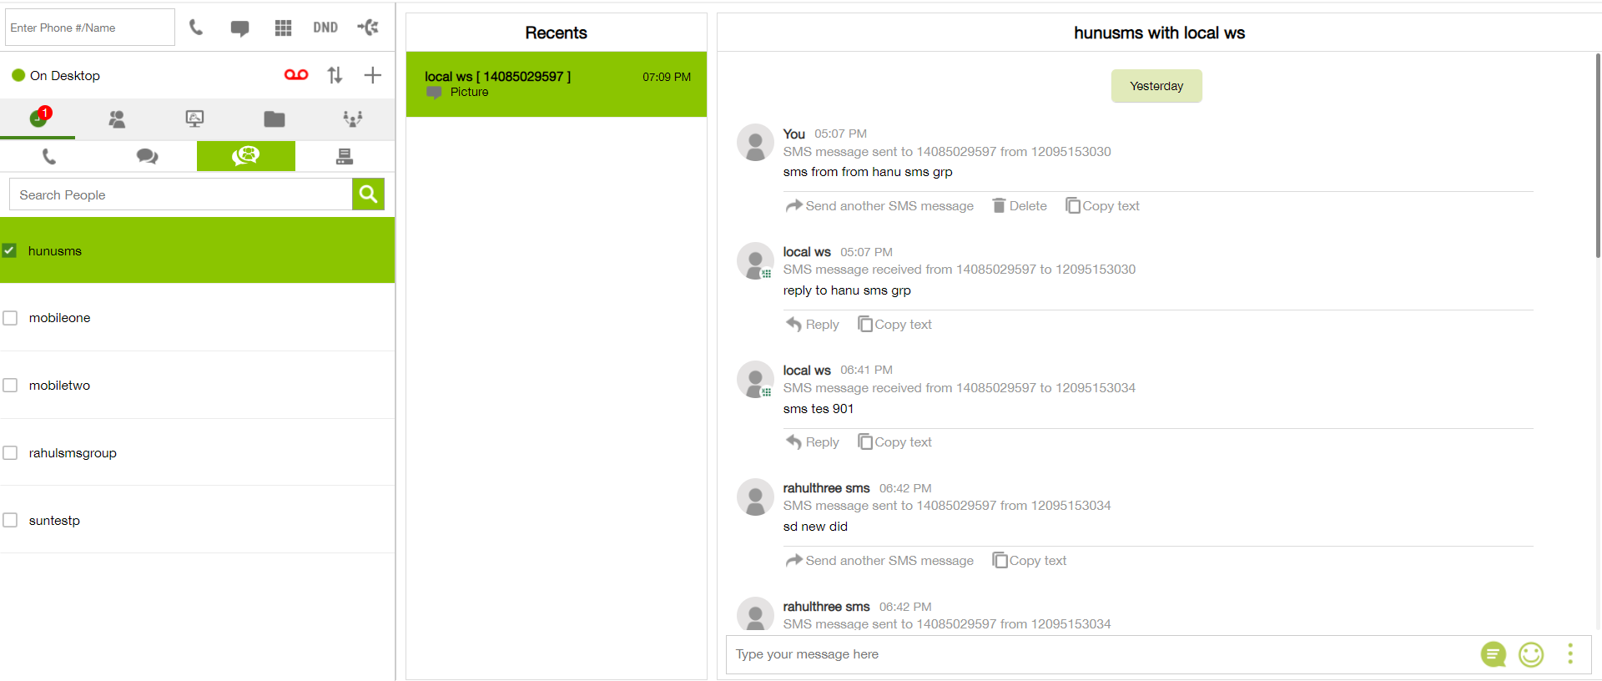The image size is (1602, 681).
Task: Click the canned message template icon
Action: tap(1493, 654)
